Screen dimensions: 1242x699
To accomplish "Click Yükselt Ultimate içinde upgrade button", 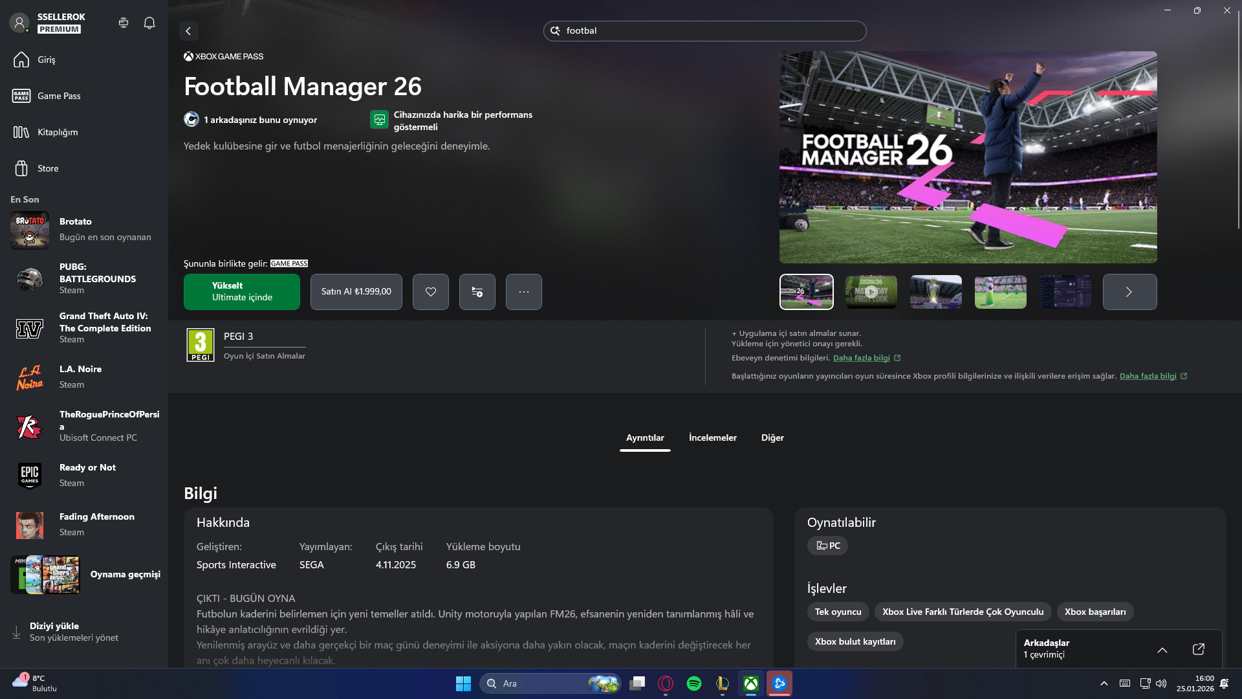I will coord(242,292).
